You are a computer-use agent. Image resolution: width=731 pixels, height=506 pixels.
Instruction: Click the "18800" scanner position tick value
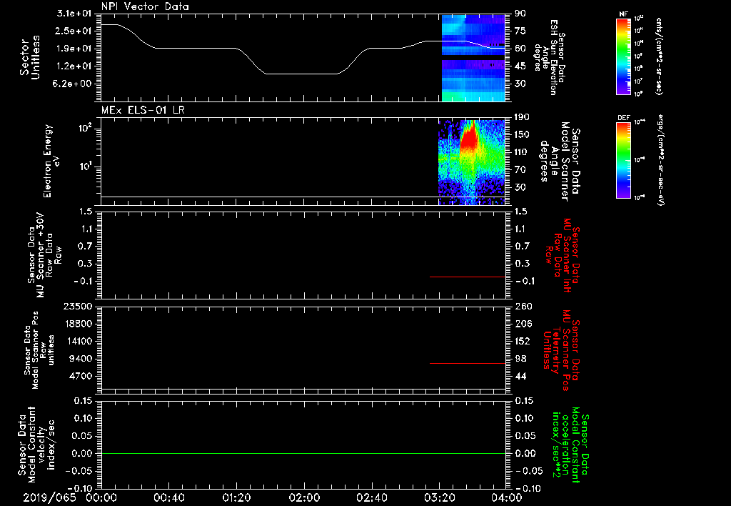coord(77,324)
